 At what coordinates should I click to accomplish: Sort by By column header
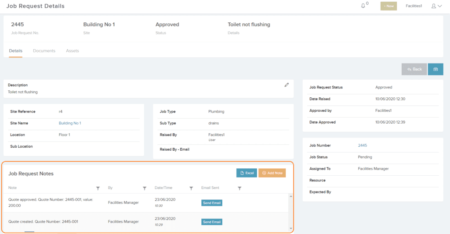pyautogui.click(x=110, y=188)
